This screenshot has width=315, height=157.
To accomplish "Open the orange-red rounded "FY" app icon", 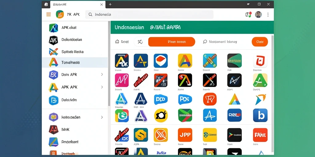I will (210, 99).
